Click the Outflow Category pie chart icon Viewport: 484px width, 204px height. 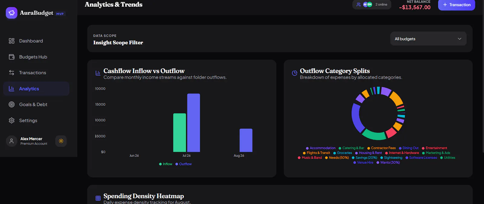coord(294,73)
